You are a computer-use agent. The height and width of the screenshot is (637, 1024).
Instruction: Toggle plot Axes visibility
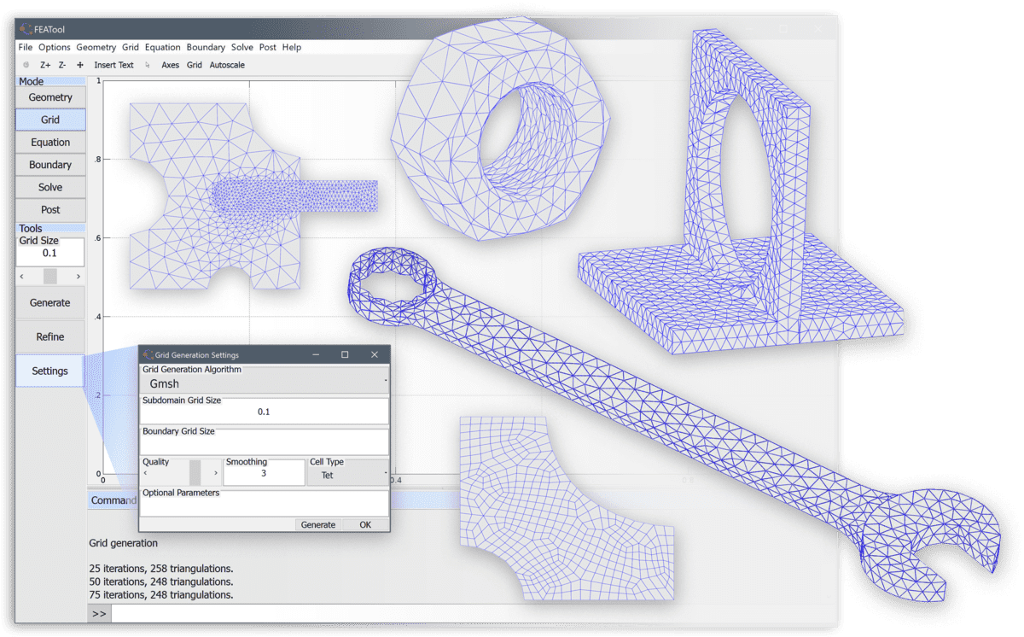pos(170,65)
